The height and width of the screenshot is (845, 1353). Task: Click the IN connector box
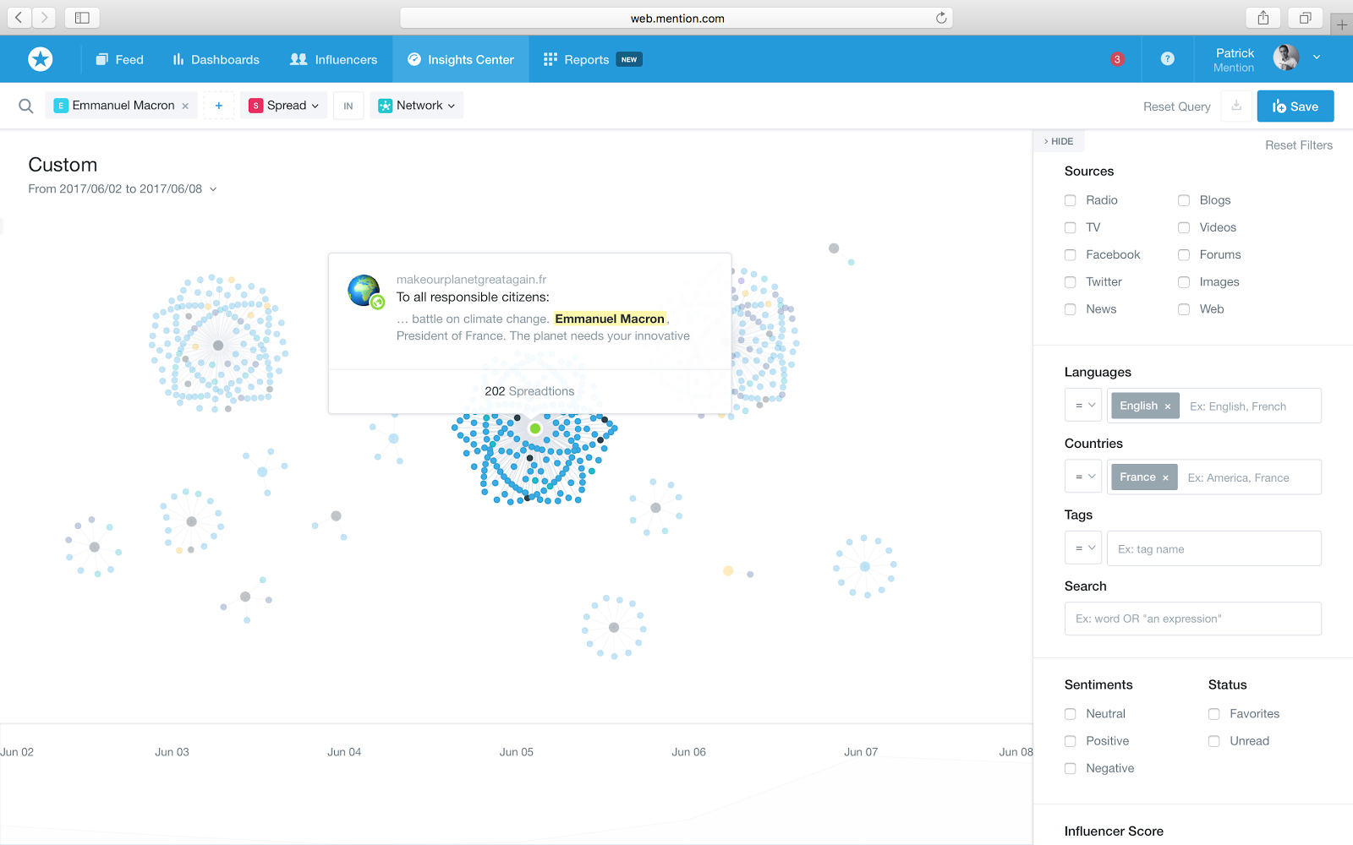pos(348,106)
